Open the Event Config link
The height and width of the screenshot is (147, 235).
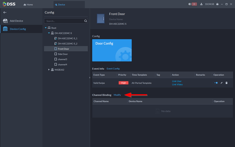113,69
